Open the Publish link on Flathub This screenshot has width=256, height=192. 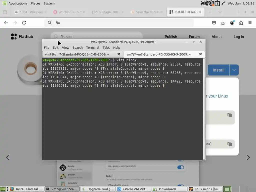[171, 36]
